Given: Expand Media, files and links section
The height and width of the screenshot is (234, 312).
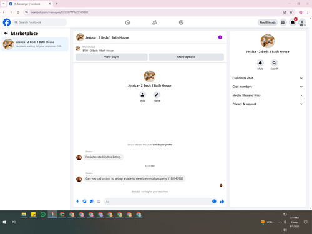Looking at the screenshot, I should (267, 95).
